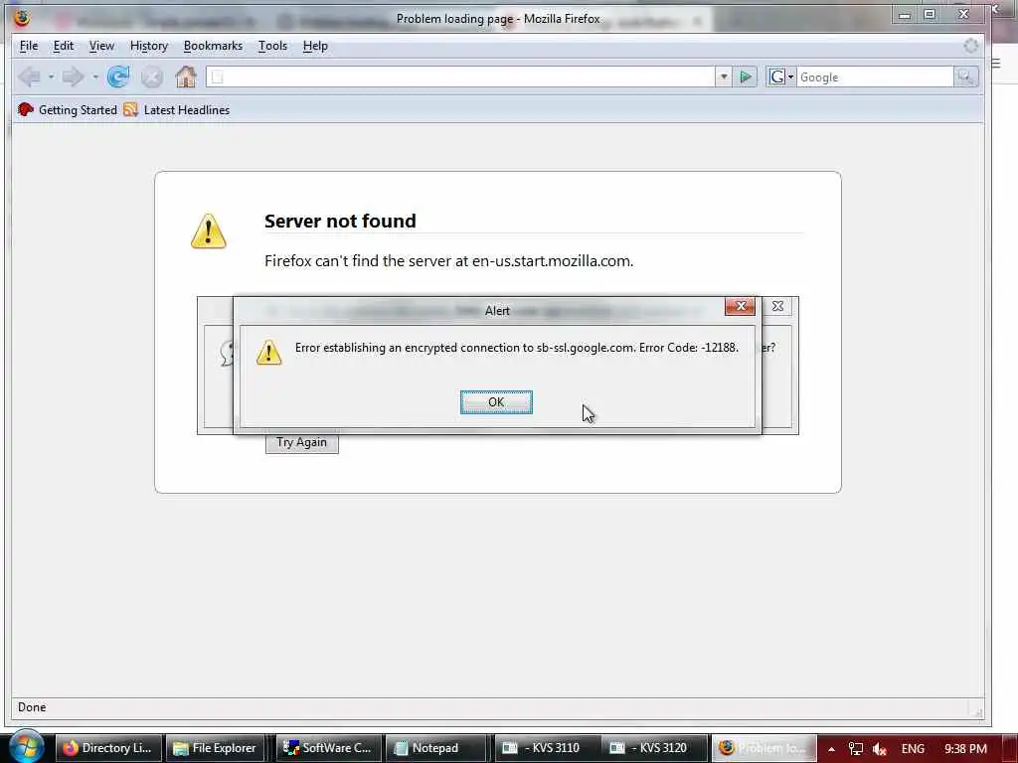Click the Windows Start orb
Image resolution: width=1018 pixels, height=763 pixels.
pos(26,746)
